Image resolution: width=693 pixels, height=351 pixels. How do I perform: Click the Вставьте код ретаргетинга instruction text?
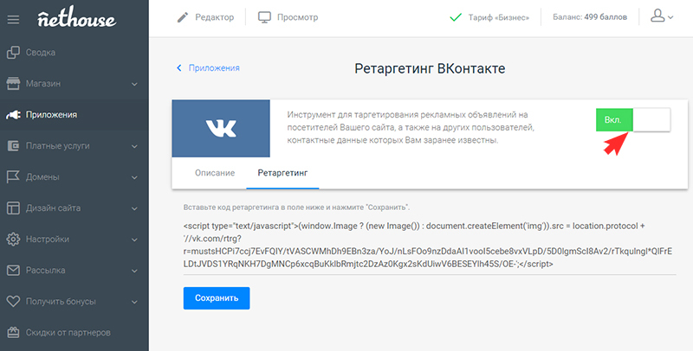point(296,207)
